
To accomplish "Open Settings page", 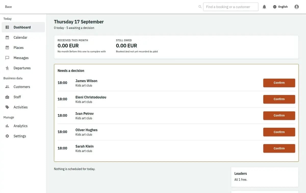I will [23, 136].
